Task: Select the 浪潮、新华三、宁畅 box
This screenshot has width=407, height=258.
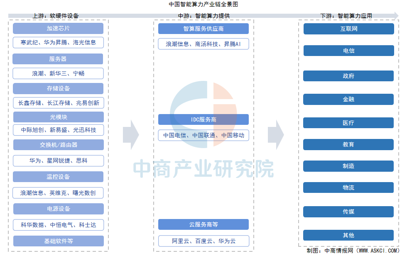Action: tap(58, 74)
